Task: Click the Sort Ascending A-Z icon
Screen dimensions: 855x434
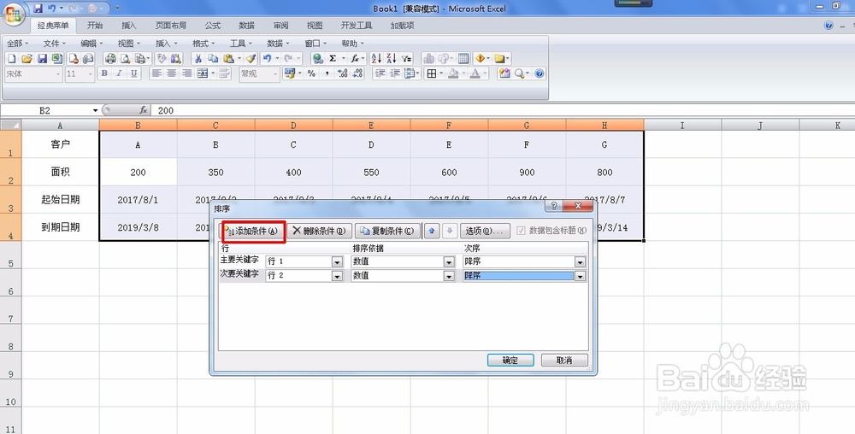Action: pyautogui.click(x=376, y=59)
